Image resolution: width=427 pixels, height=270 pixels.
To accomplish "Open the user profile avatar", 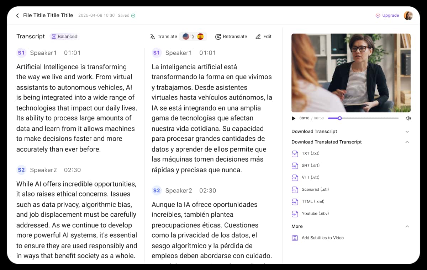I will [408, 16].
